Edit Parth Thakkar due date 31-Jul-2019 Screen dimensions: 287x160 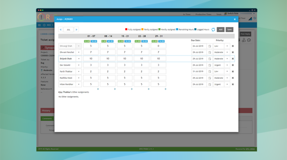[199, 71]
